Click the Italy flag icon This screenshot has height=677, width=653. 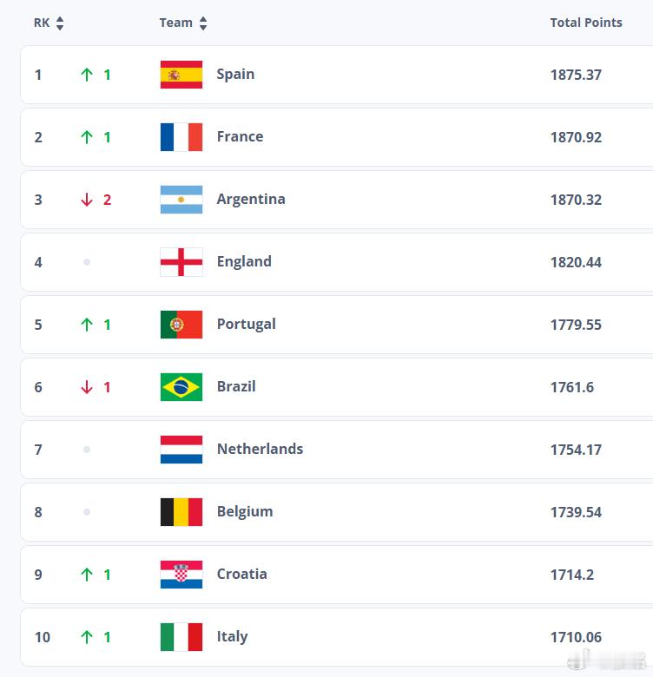[181, 637]
